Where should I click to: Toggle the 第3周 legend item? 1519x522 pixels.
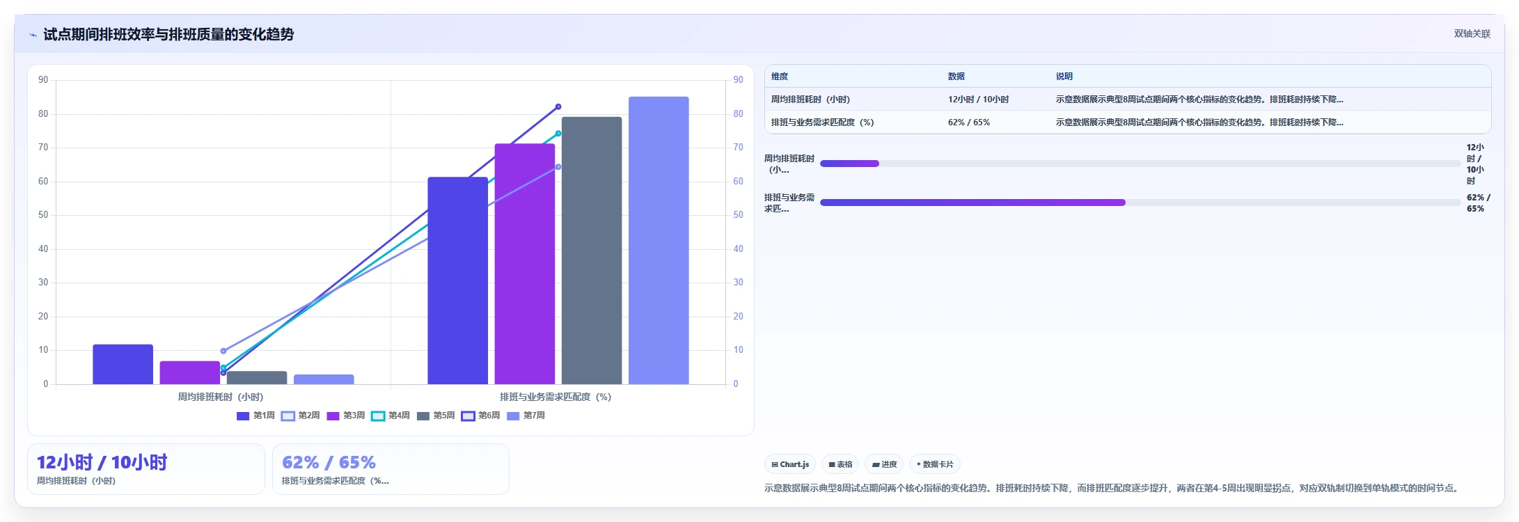point(346,416)
